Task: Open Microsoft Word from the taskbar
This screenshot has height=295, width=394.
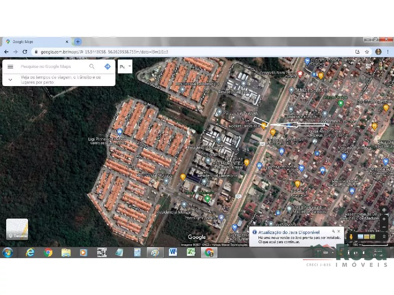Action: 173,252
